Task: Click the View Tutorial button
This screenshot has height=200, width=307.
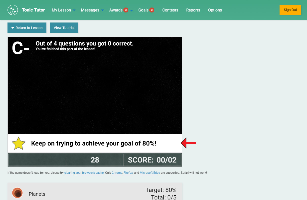Action: coord(64,28)
